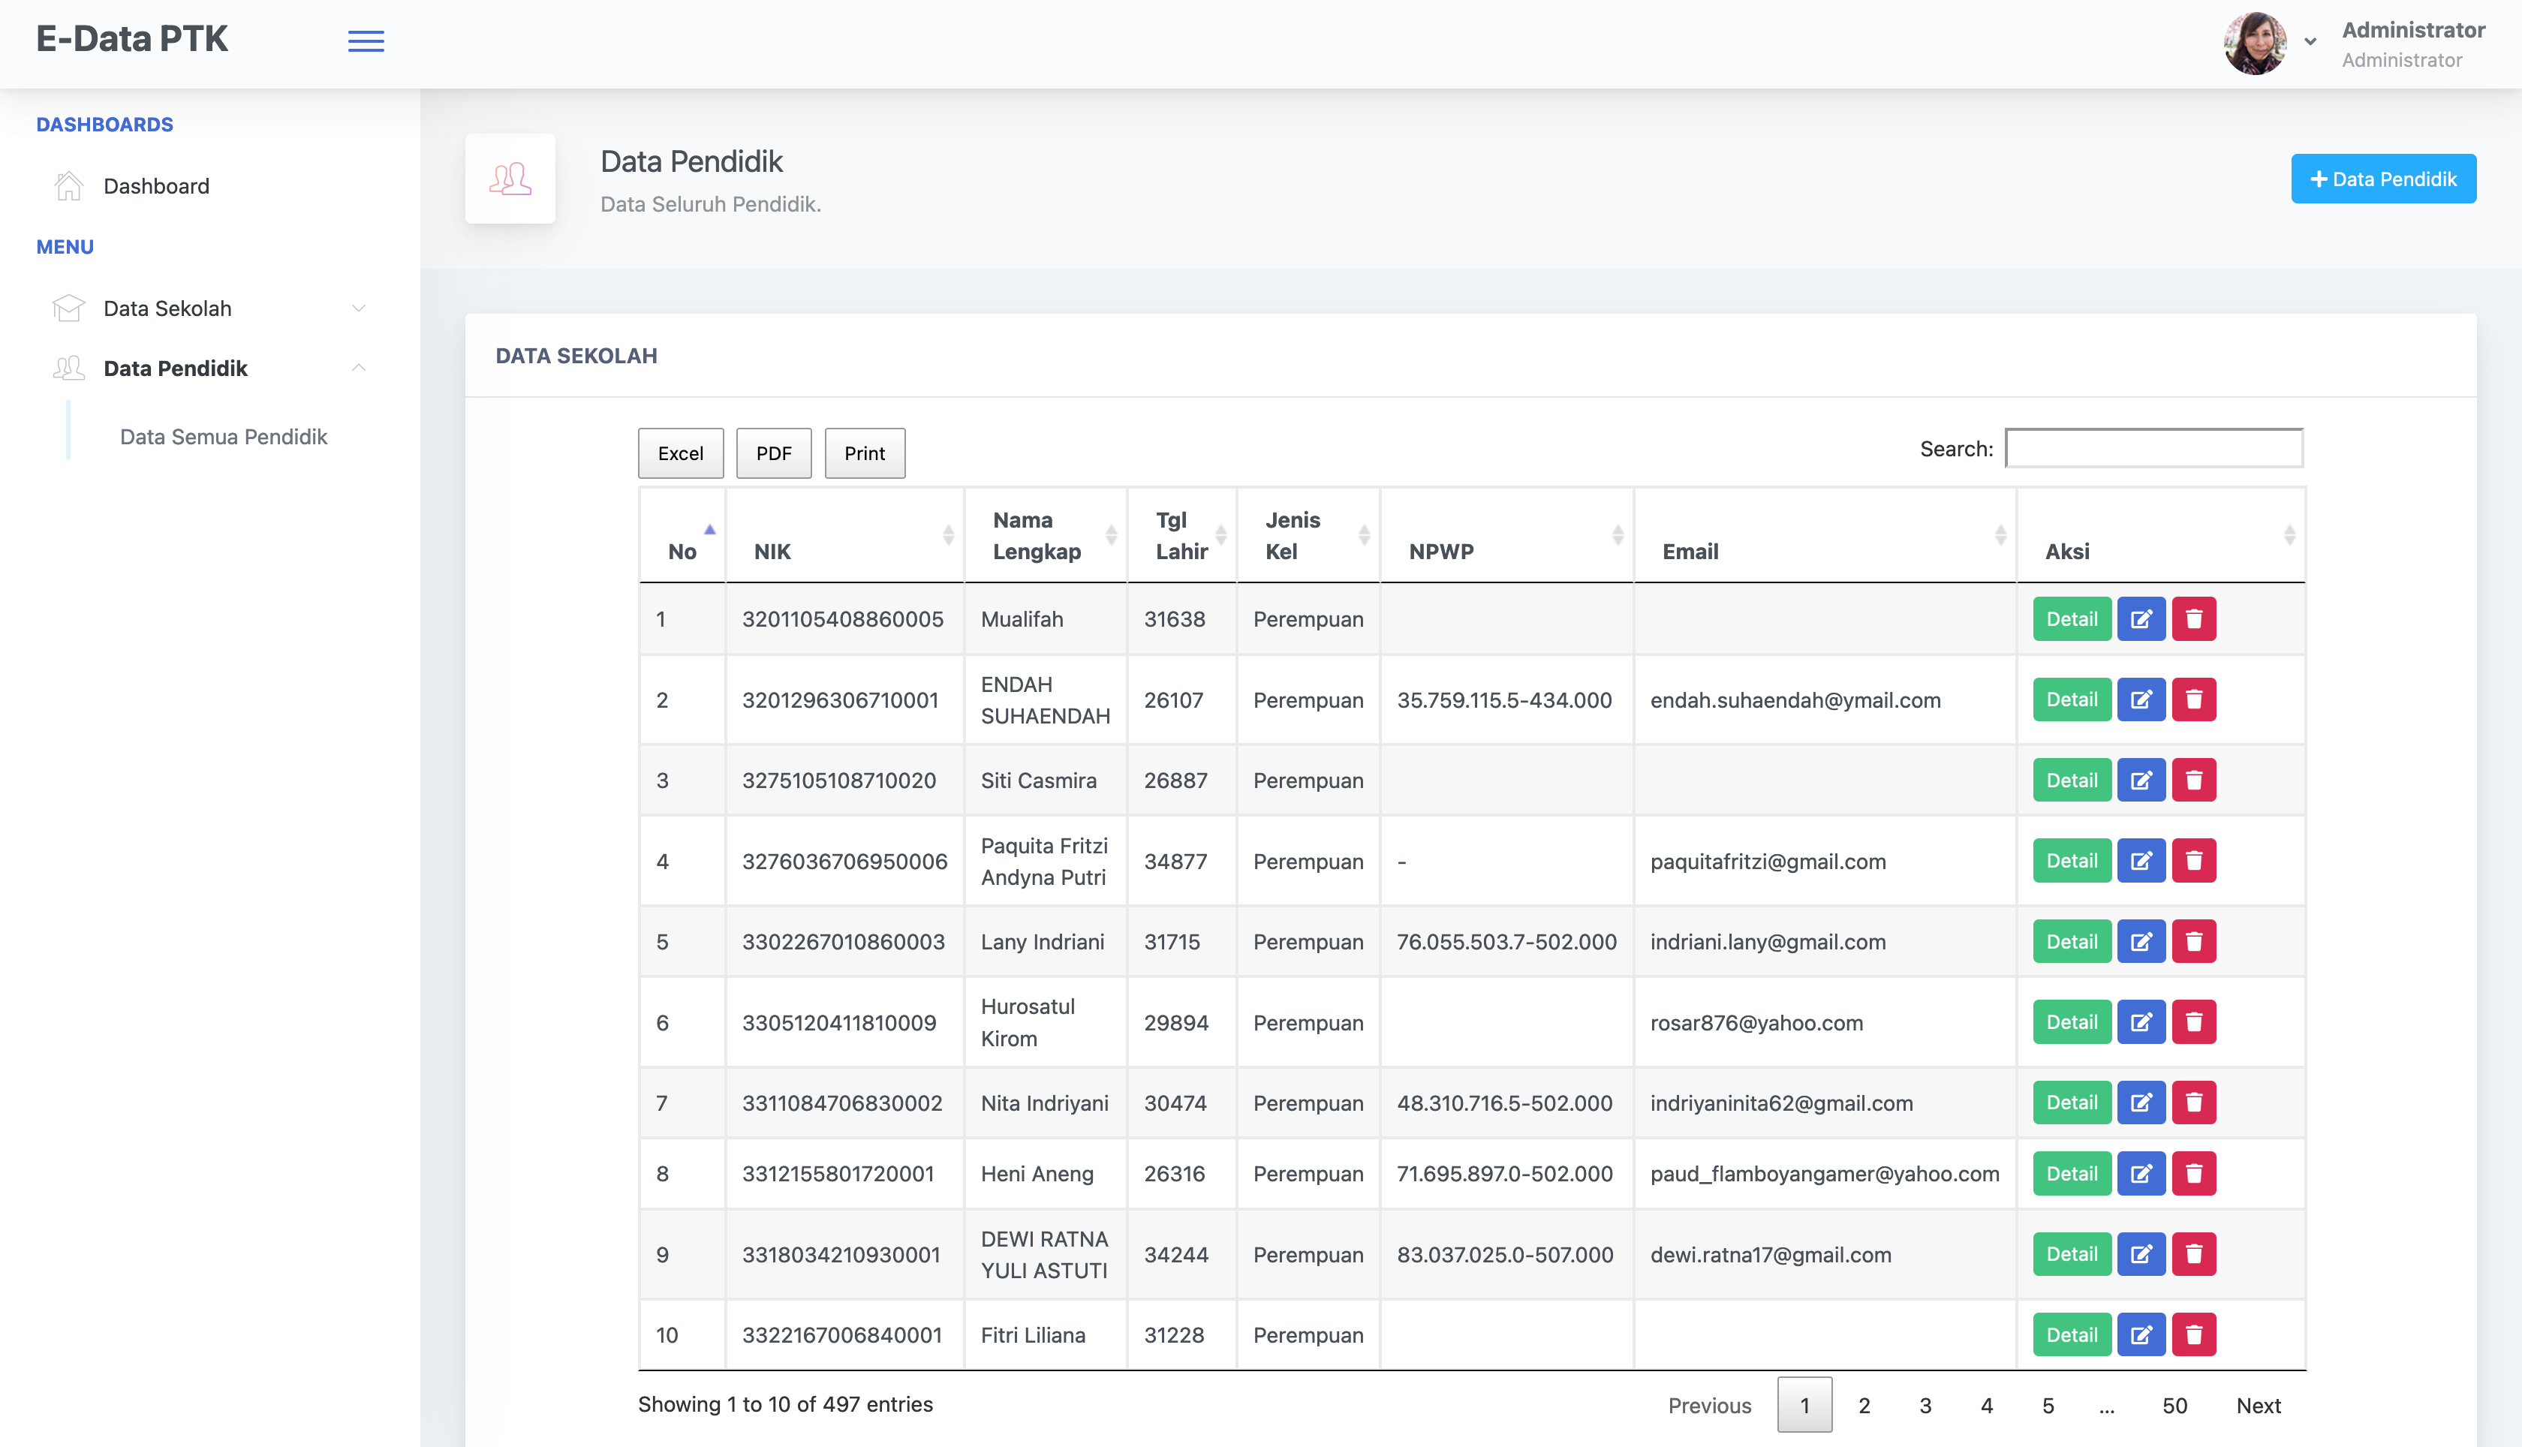Sort by the NIK column header
The image size is (2522, 1447).
(844, 536)
